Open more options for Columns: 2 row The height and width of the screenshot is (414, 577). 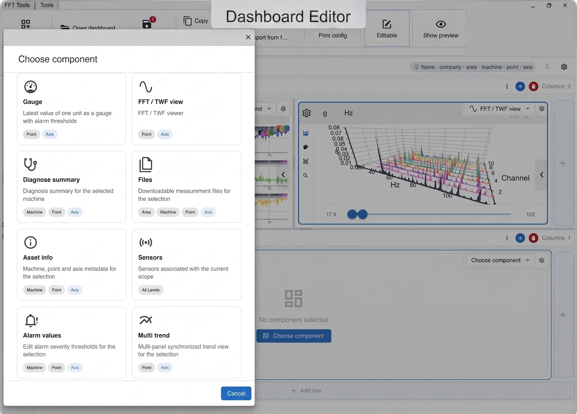pos(507,86)
